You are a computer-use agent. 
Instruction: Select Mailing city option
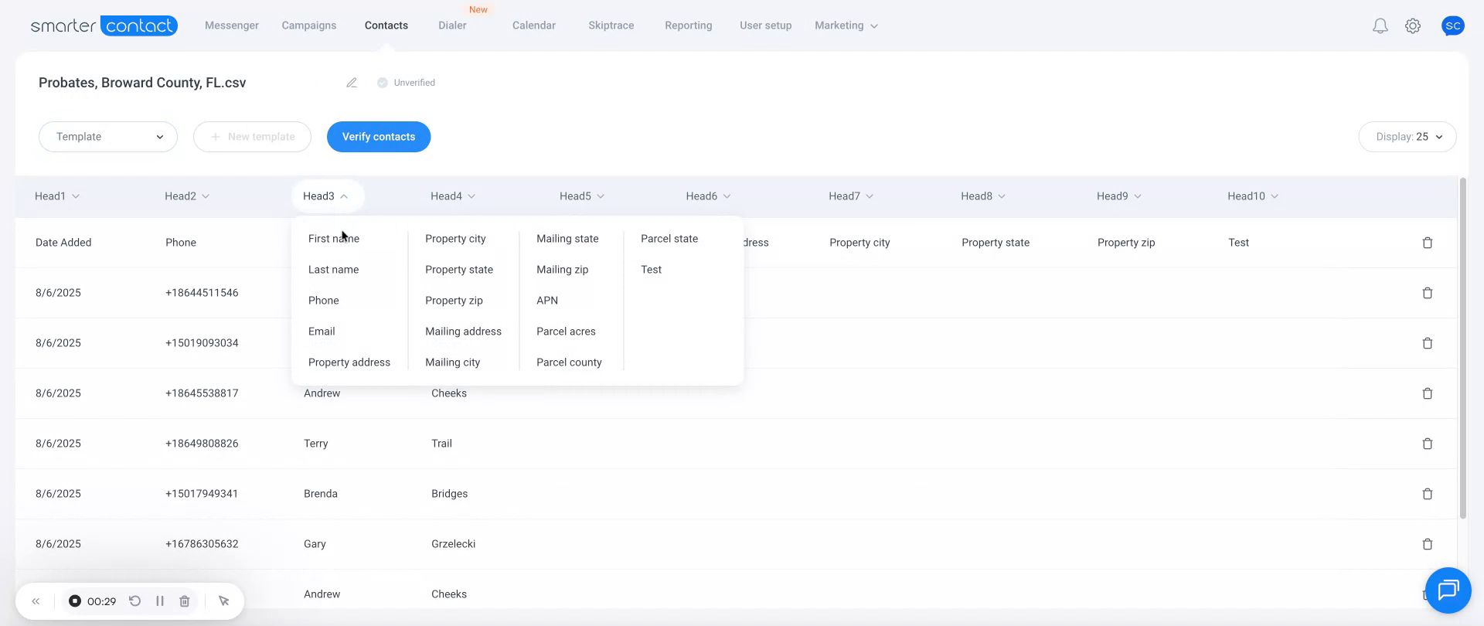click(452, 362)
